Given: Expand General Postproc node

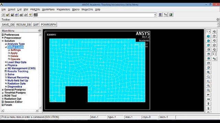Looking at the screenshot, I should [x=3, y=90].
